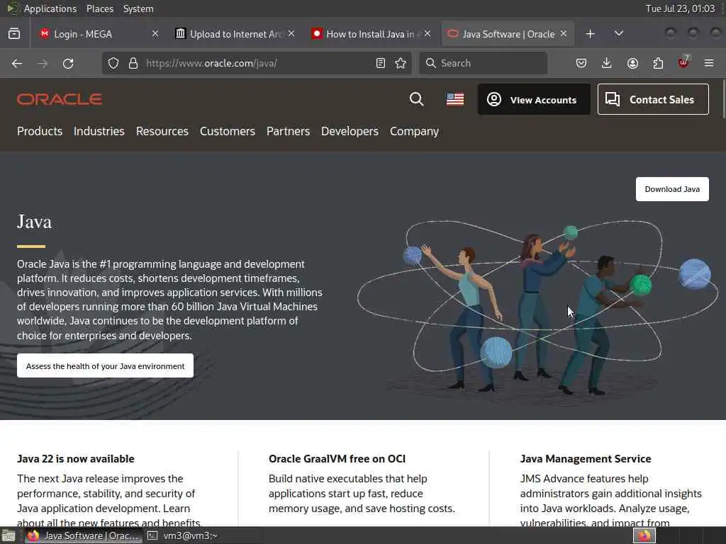The width and height of the screenshot is (726, 544).
Task: Open the Applications menu in top panel
Action: point(50,8)
